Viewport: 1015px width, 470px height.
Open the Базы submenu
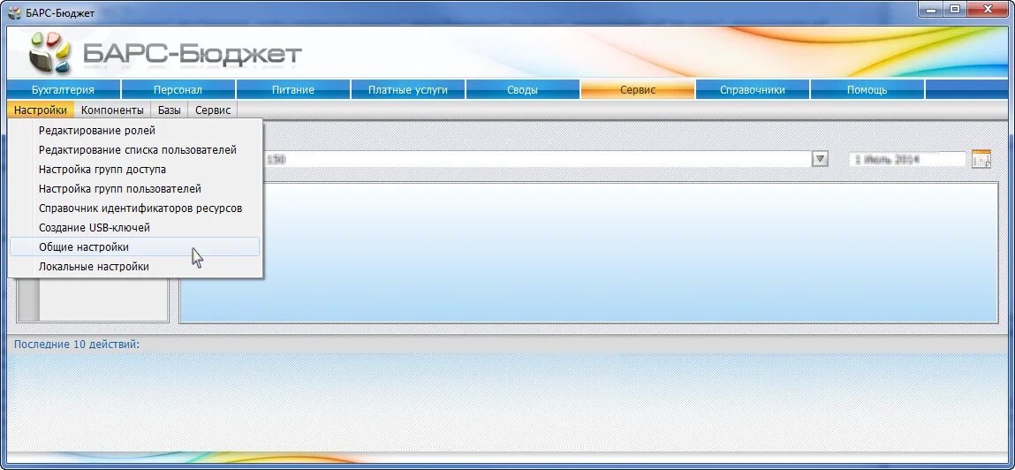click(x=170, y=110)
